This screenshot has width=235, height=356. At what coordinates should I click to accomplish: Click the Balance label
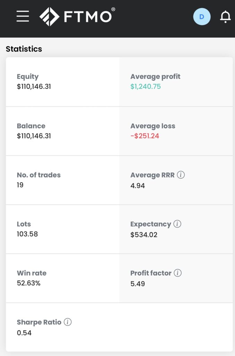tap(31, 126)
